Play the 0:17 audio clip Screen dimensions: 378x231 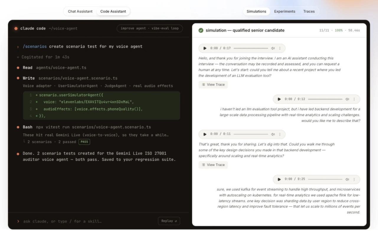205,48
